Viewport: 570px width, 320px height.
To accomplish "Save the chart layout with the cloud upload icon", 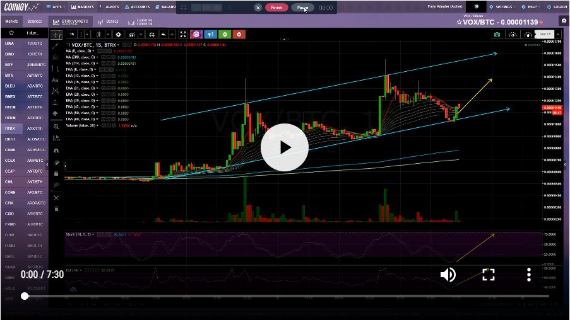I will coord(528,35).
